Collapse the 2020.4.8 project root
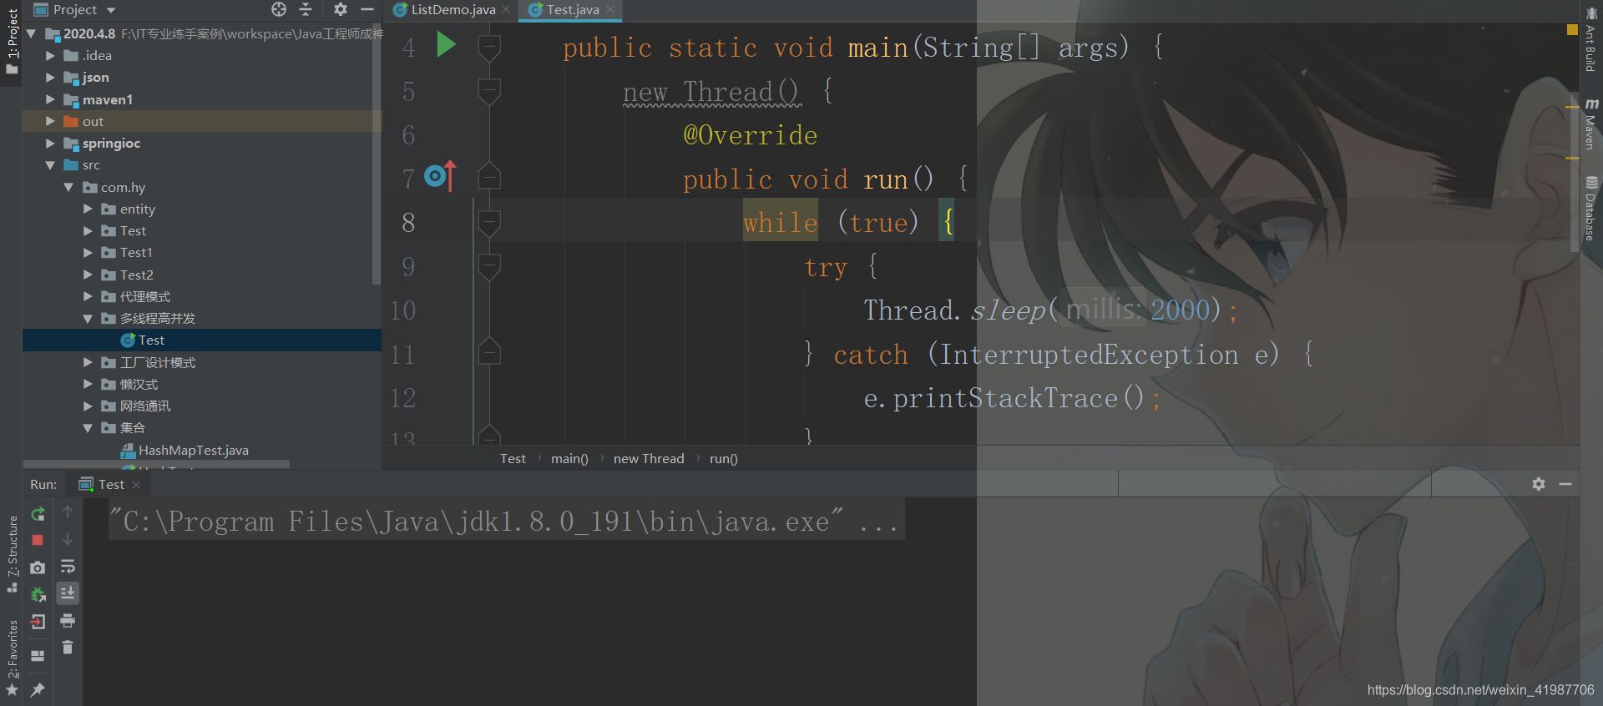1603x706 pixels. [x=32, y=34]
